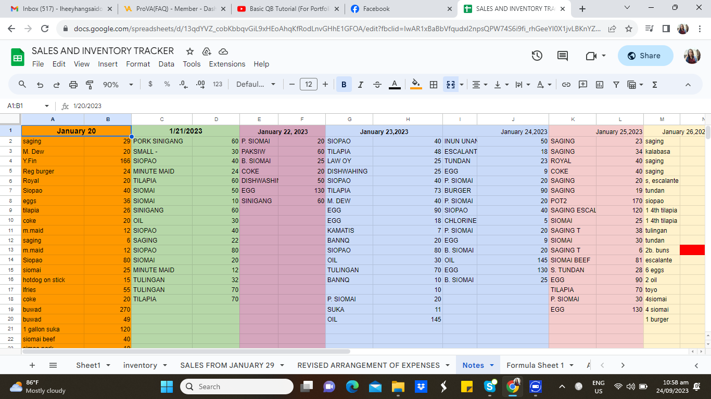The width and height of the screenshot is (711, 399).
Task: Open the text color picker
Action: coord(395,84)
